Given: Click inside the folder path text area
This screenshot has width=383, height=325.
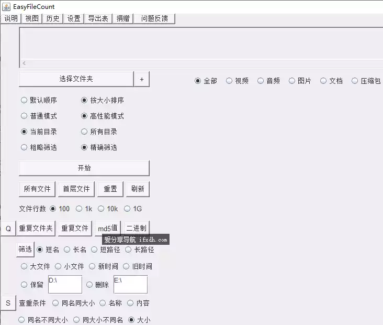Looking at the screenshot, I should [x=201, y=44].
